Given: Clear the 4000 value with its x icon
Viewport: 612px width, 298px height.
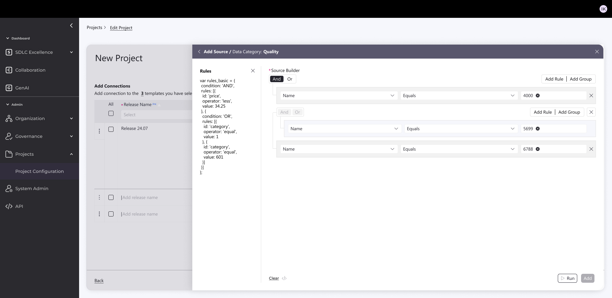Looking at the screenshot, I should [538, 96].
